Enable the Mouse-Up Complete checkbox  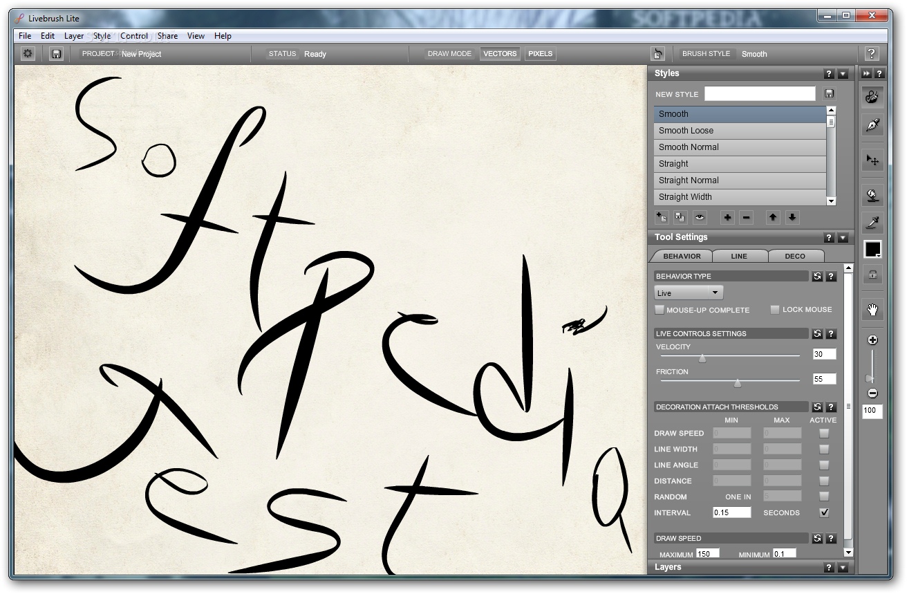click(660, 310)
